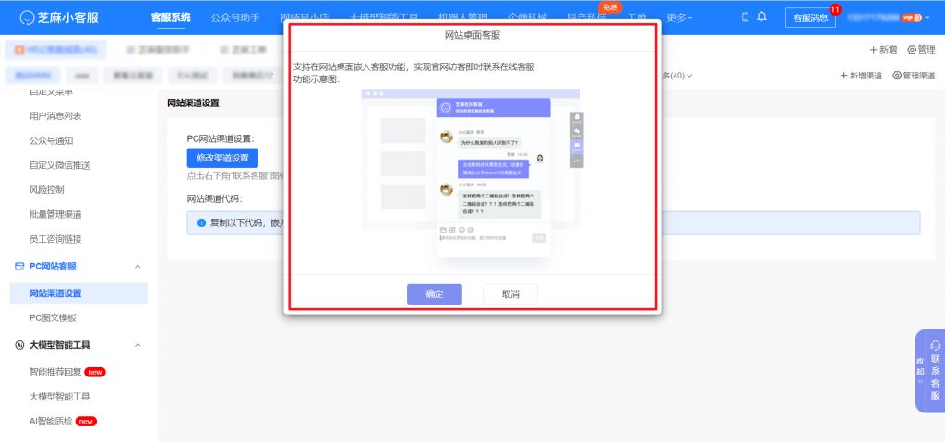Screen dimensions: 945x442
Task: Click the 修改渠道设置 button
Action: (222, 158)
